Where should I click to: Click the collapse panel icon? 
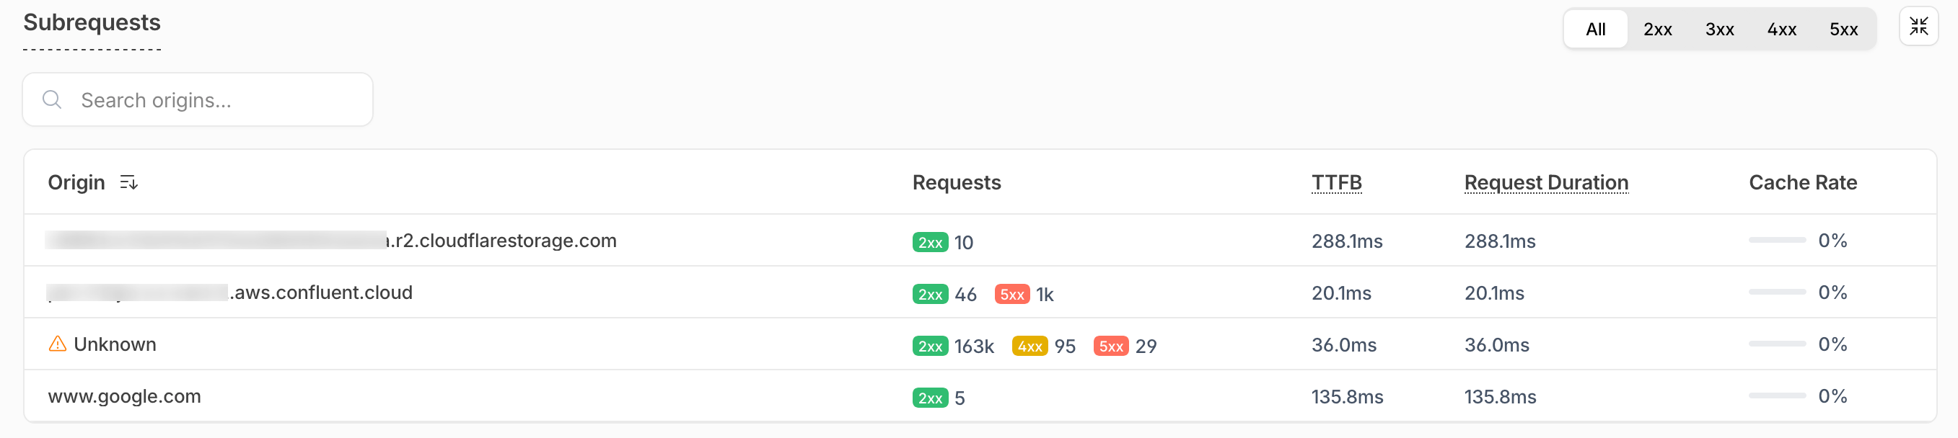pos(1918,27)
